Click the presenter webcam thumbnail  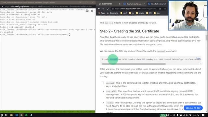coord(188,15)
